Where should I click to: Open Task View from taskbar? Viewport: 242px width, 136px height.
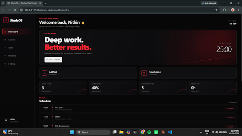point(115,132)
